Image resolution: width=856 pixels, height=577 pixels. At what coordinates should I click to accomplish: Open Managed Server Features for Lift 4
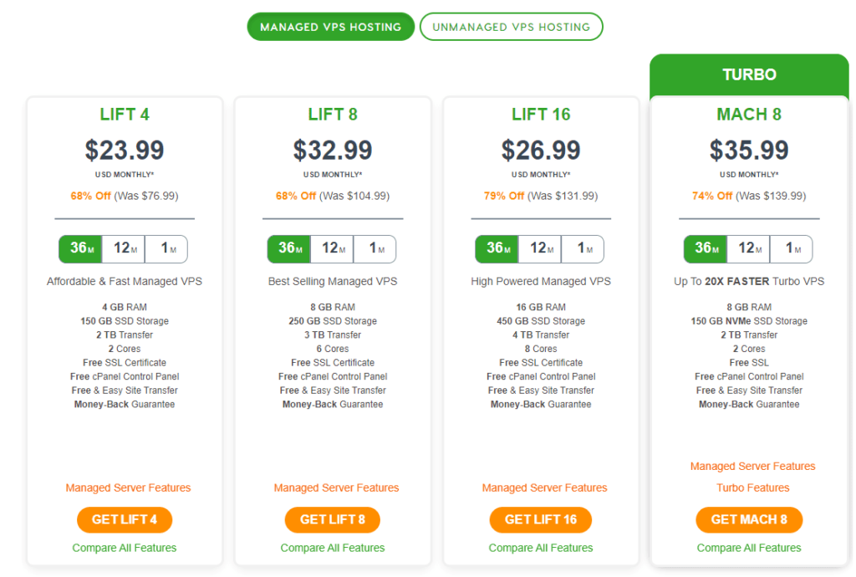[x=128, y=488]
